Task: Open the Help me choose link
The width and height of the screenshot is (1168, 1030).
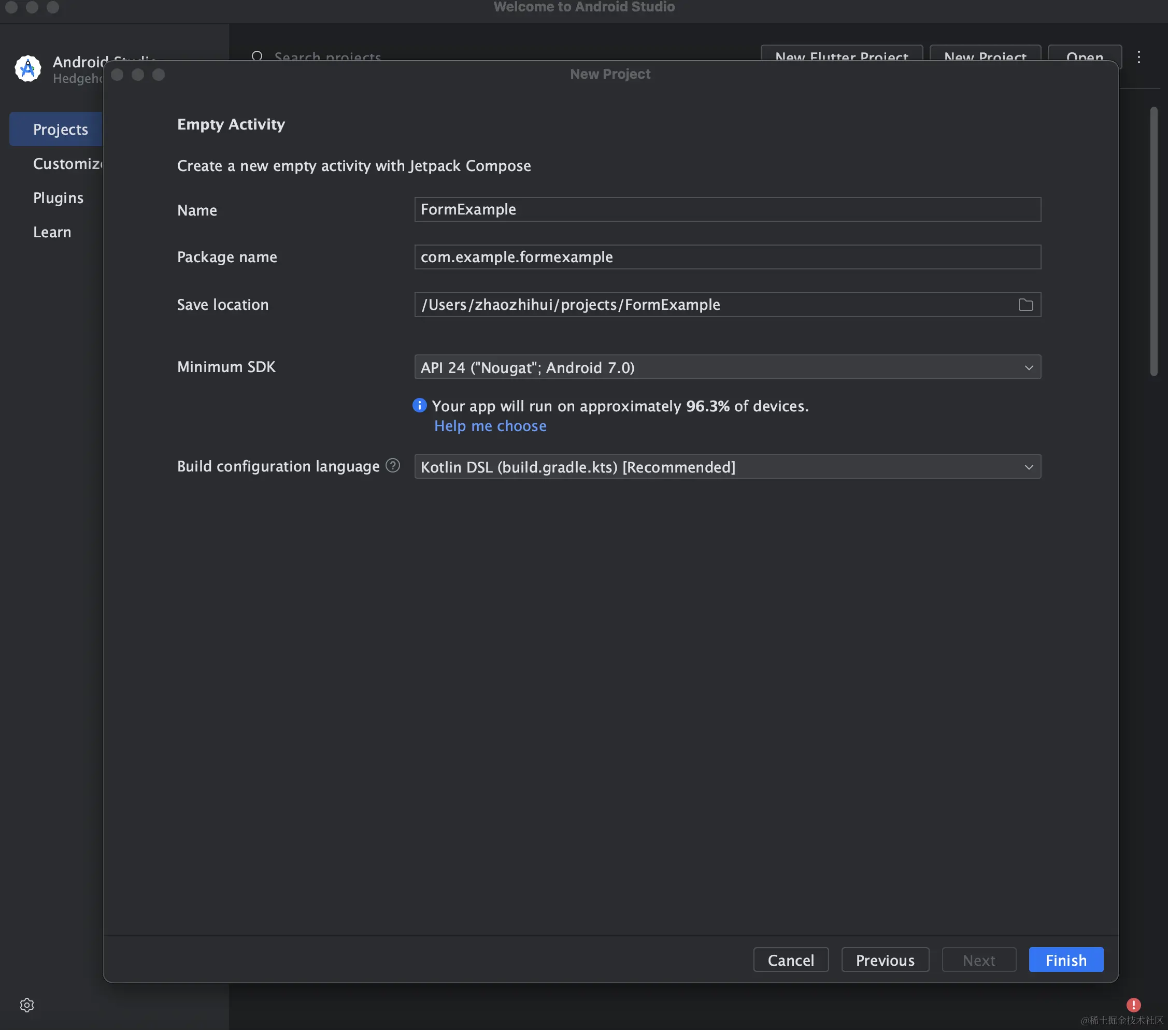Action: [x=490, y=425]
